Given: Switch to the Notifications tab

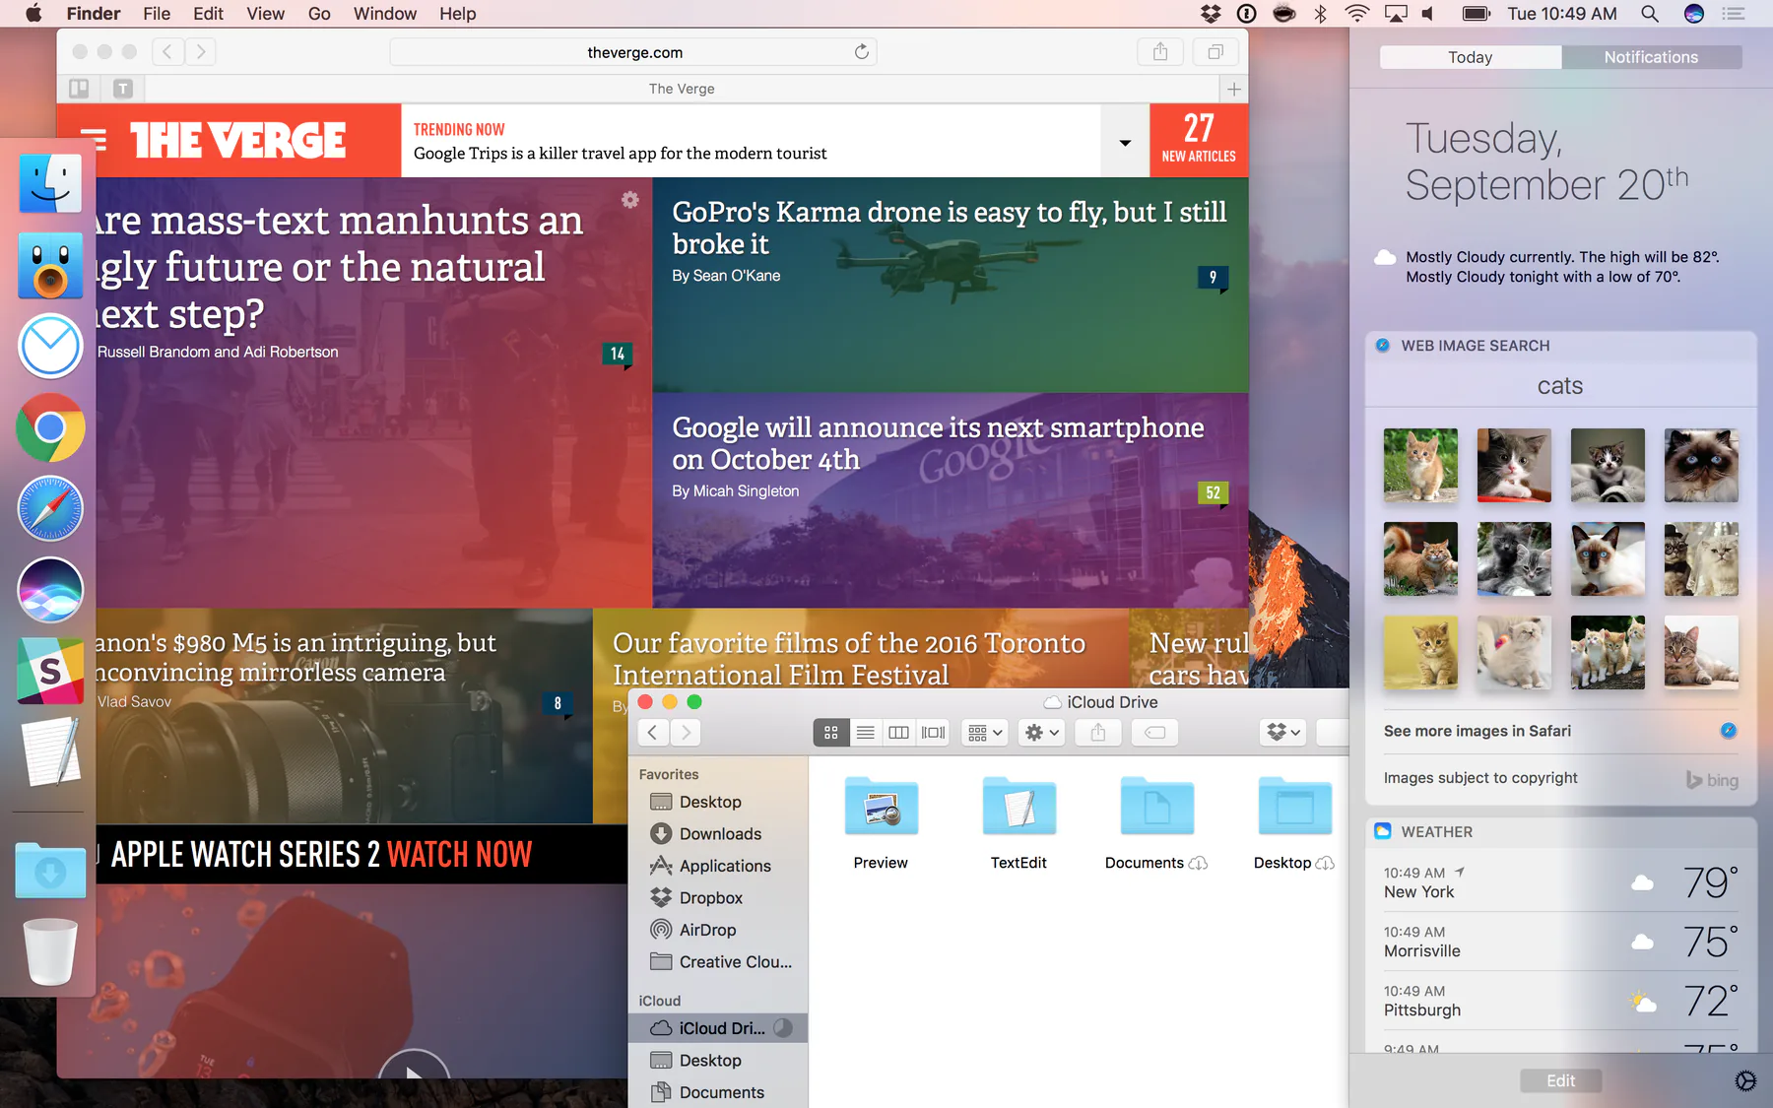Looking at the screenshot, I should [x=1652, y=57].
